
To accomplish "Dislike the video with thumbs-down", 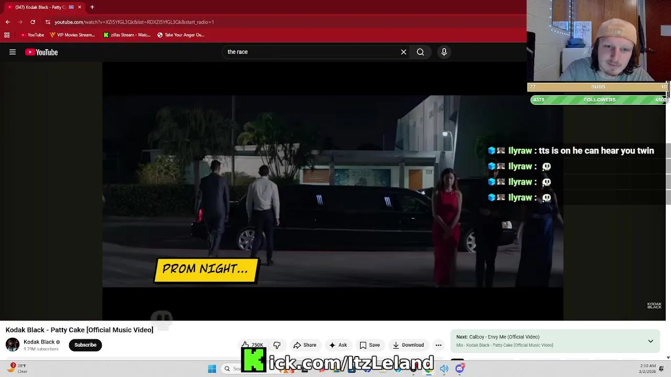I will [277, 345].
